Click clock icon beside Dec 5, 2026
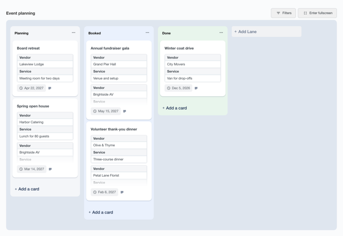 [x=169, y=88]
